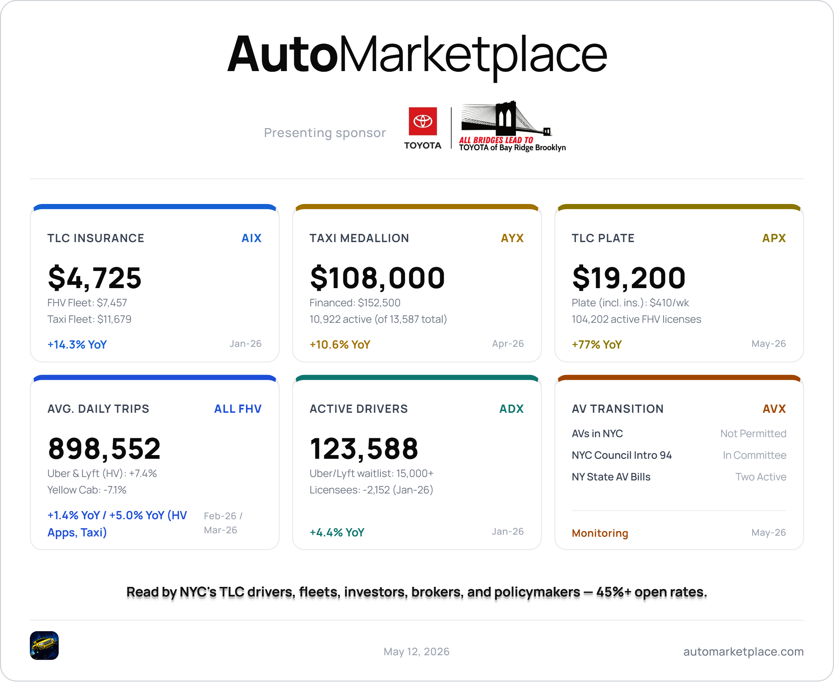Click the Two Active status
Viewport: 834px width, 682px height.
pos(761,477)
